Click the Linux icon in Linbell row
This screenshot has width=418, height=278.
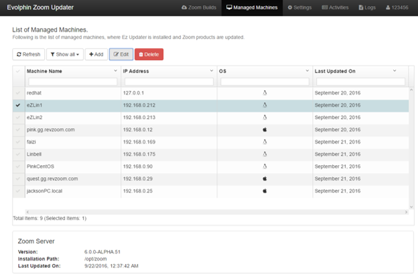(x=265, y=154)
